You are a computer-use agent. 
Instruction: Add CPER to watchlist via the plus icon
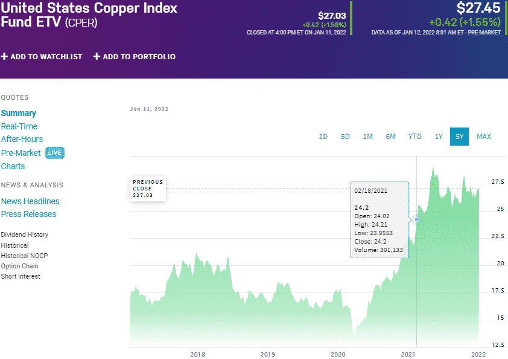tap(5, 56)
